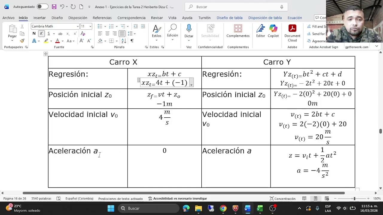The height and width of the screenshot is (215, 383).
Task: Click the zoom slider handle
Action: pos(354,199)
